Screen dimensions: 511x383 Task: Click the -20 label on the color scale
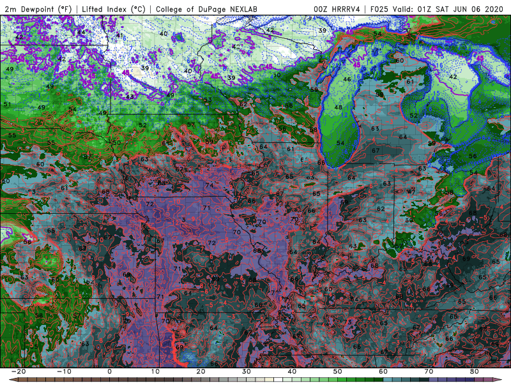pos(19,372)
